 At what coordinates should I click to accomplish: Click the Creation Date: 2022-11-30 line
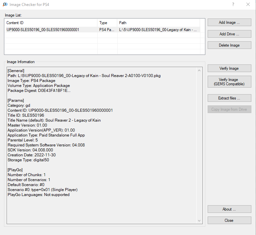coord(31,155)
